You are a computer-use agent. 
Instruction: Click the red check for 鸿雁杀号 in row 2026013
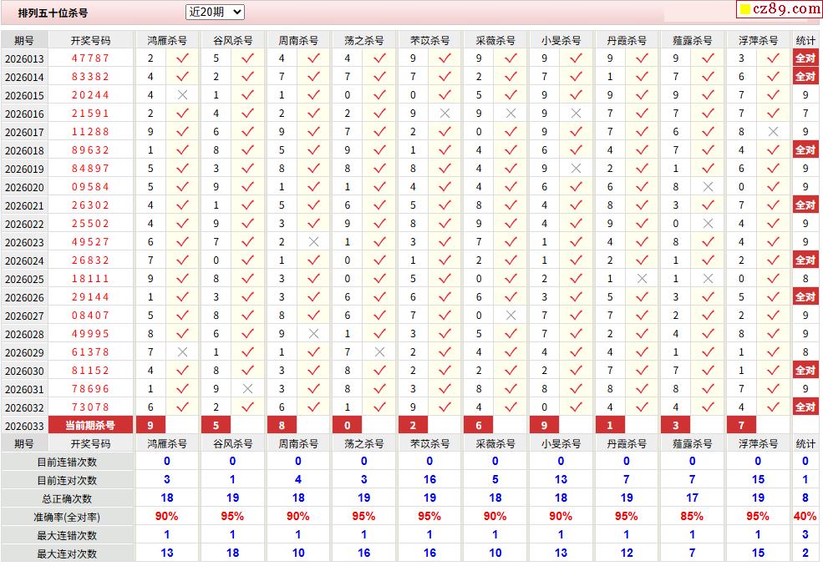pos(182,58)
